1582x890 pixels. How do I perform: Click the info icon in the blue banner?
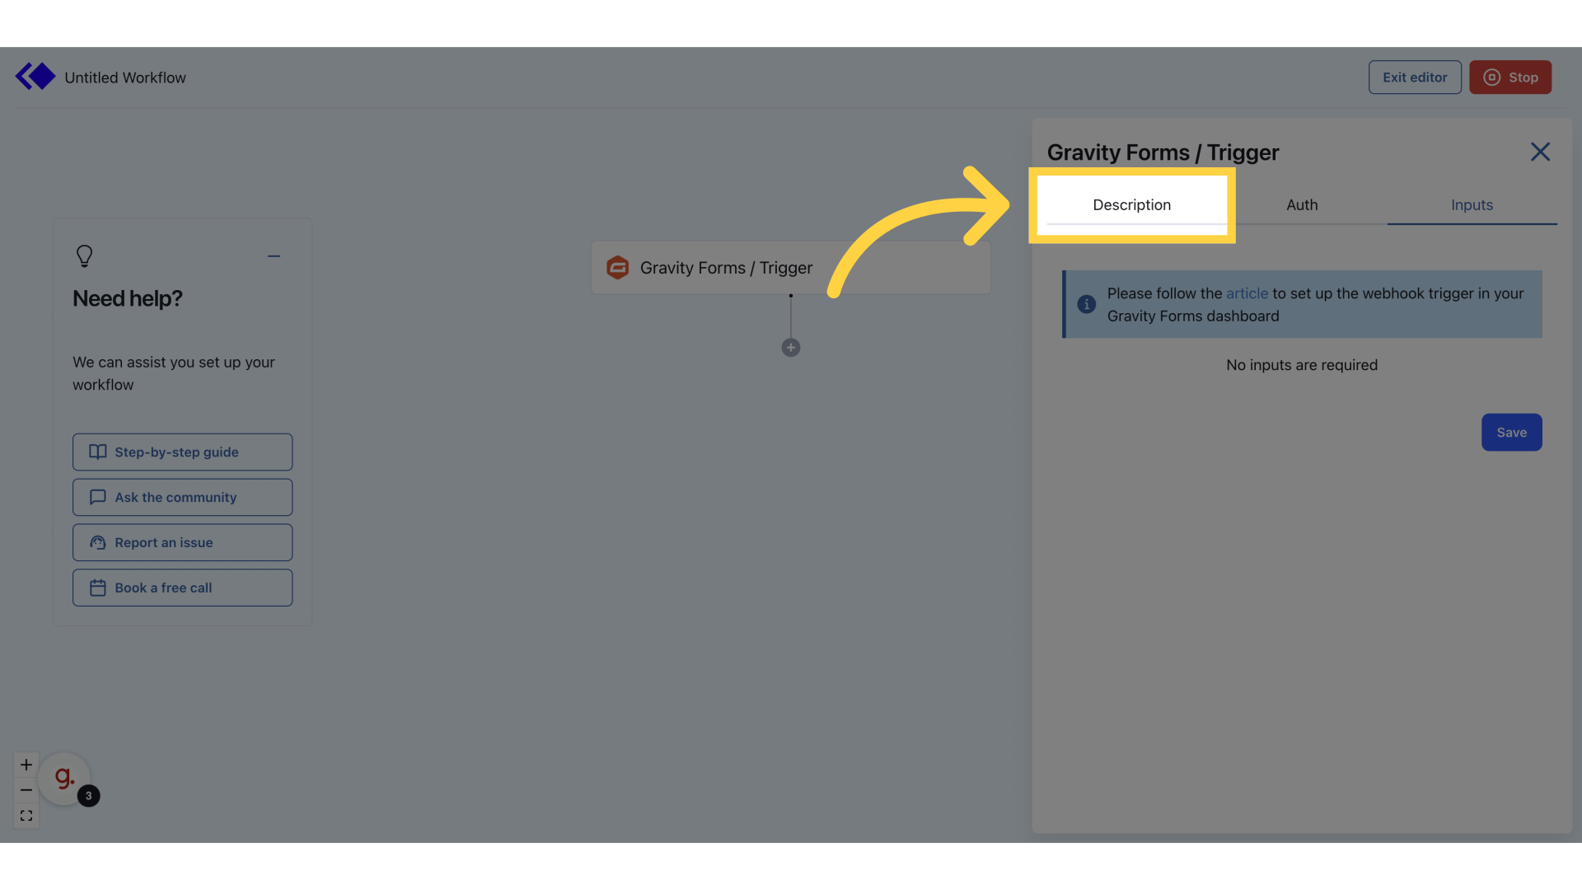coord(1087,304)
